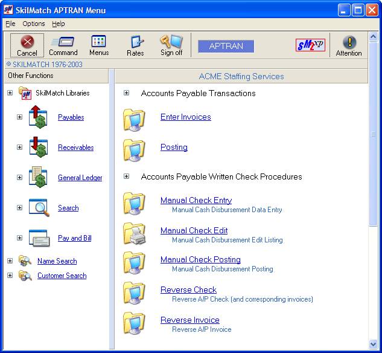Click the SkilMatch Libraries folder icon
Image resolution: width=382 pixels, height=353 pixels.
pos(25,93)
